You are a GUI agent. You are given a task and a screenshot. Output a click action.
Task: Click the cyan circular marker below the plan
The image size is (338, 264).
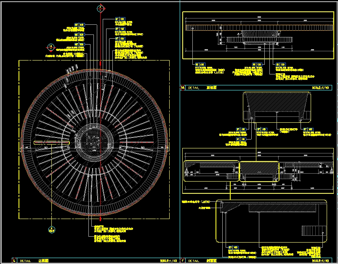point(51,230)
